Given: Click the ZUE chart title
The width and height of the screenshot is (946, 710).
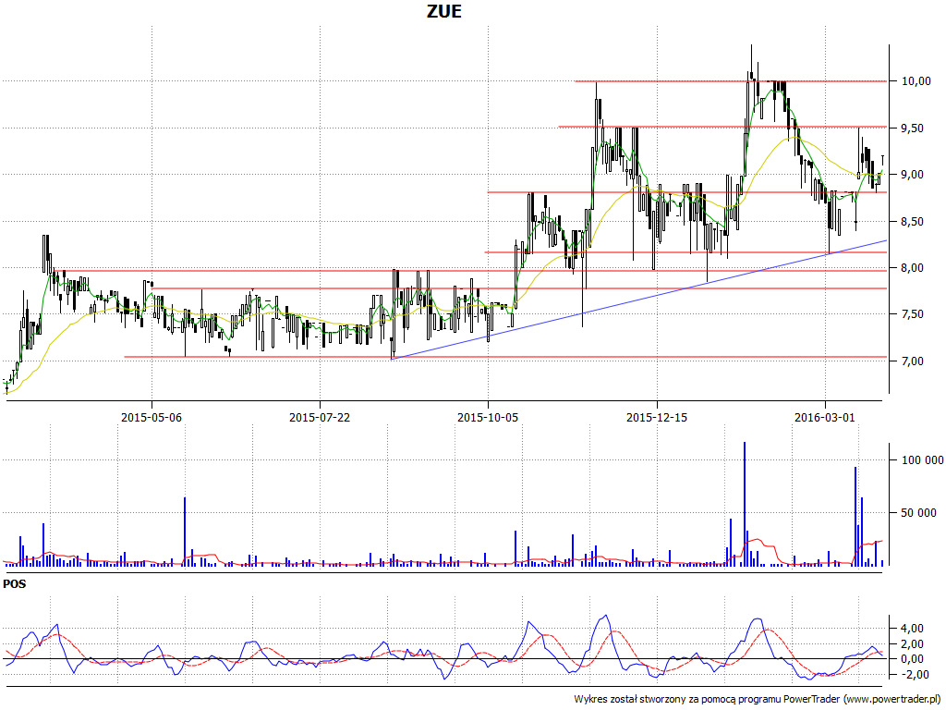Looking at the screenshot, I should [x=444, y=11].
